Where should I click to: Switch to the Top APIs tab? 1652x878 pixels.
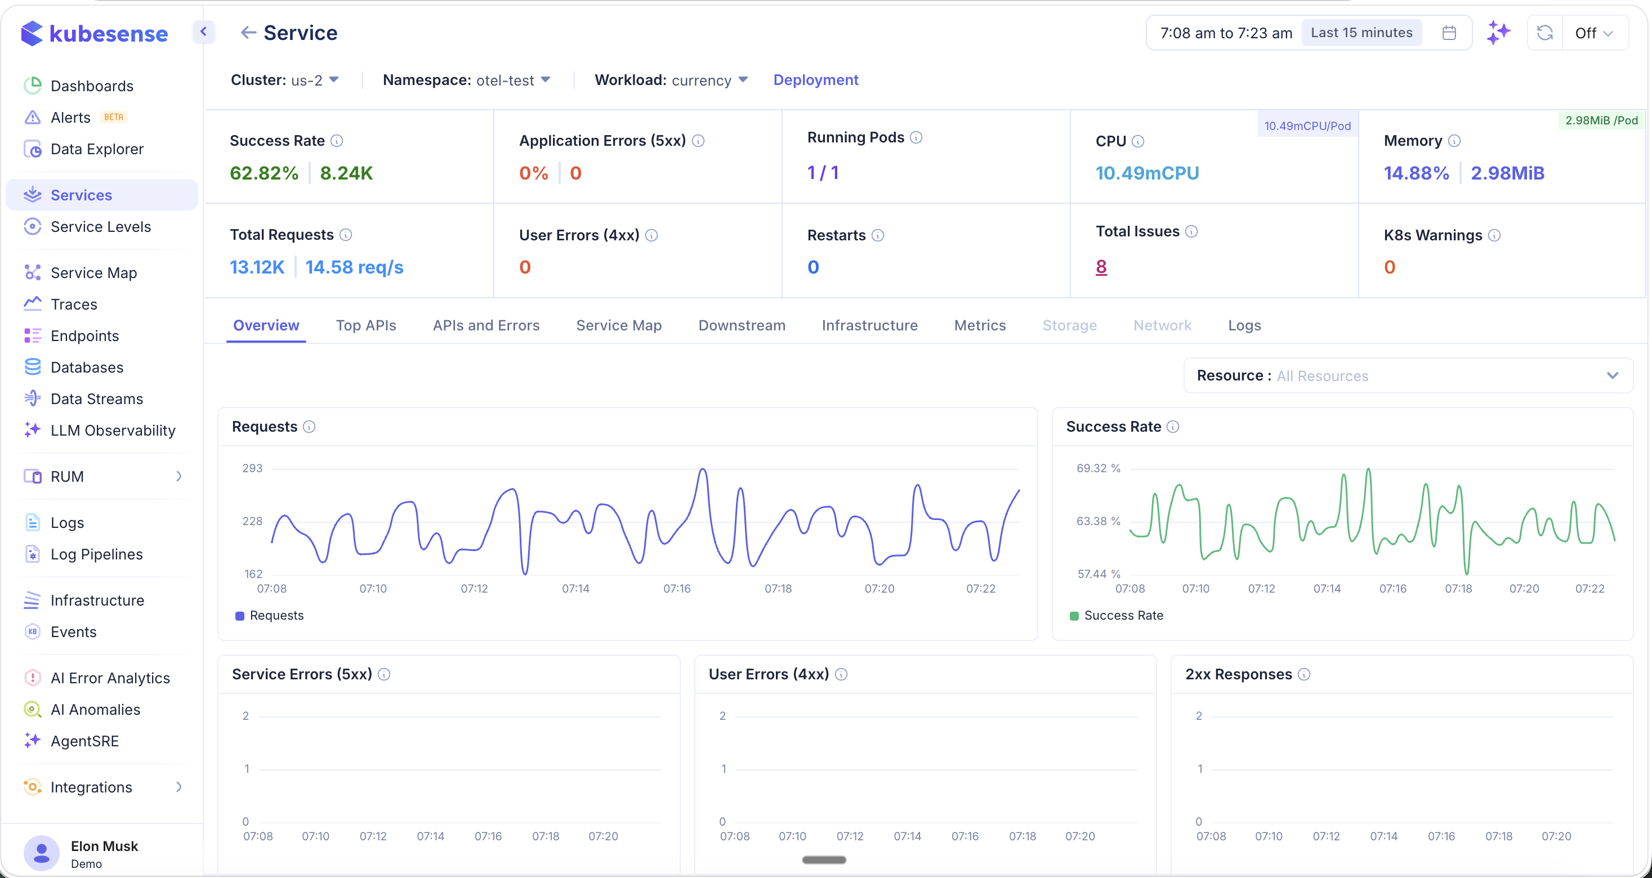365,325
